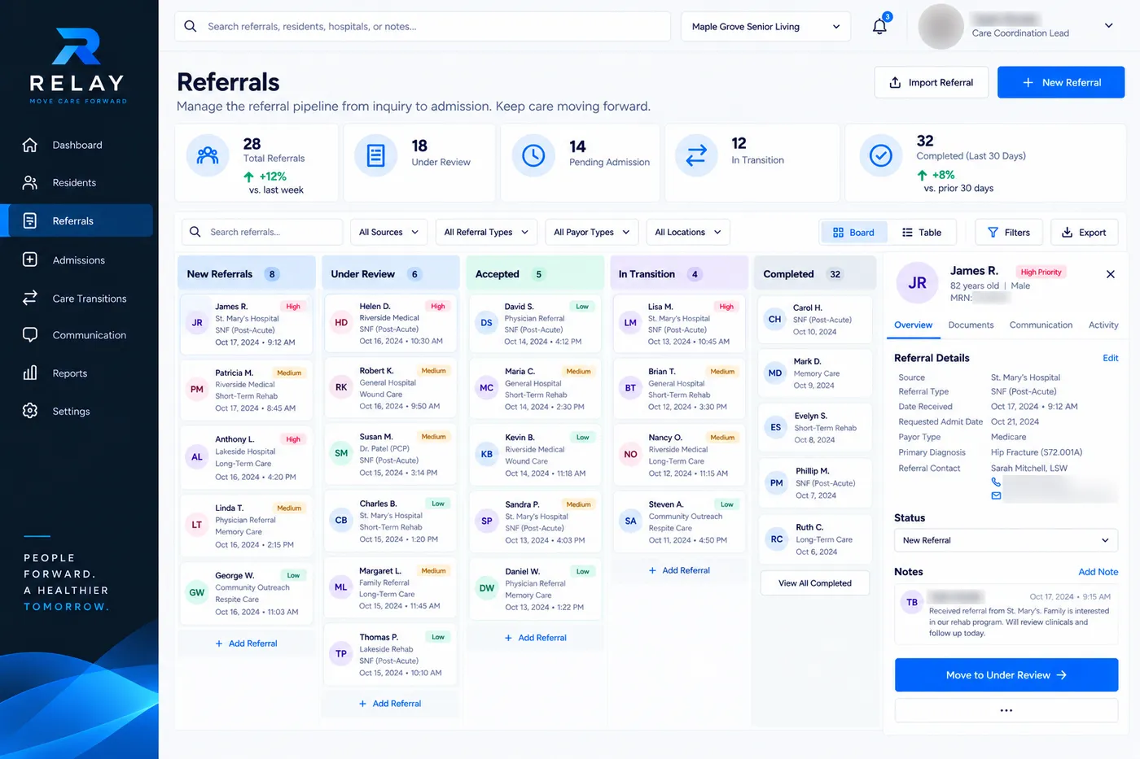Image resolution: width=1140 pixels, height=759 pixels.
Task: Switch to the Activity tab
Action: [1103, 325]
